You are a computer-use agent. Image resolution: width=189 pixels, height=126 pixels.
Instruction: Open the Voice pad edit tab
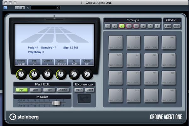(x=35, y=90)
